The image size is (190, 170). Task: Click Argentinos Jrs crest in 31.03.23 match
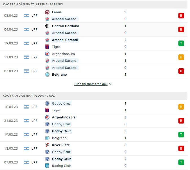[x=47, y=117]
